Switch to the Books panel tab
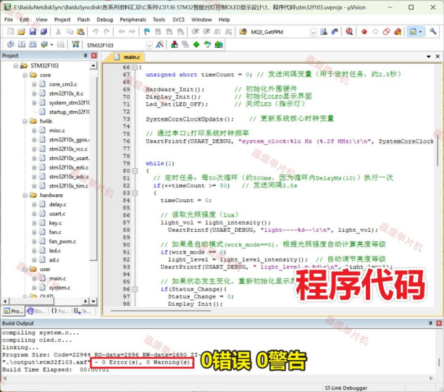Image resolution: width=444 pixels, height=392 pixels. [x=37, y=311]
